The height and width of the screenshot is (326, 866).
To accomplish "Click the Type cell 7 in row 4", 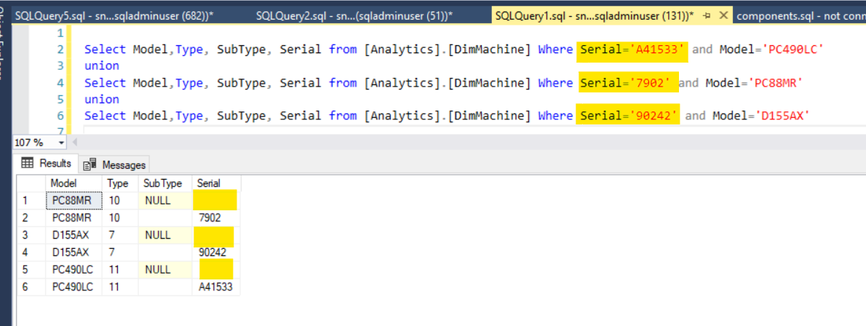I will [x=119, y=253].
